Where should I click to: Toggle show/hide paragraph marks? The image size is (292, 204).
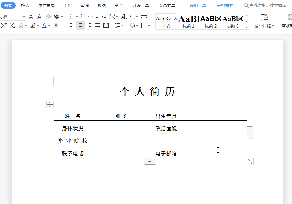click(x=132, y=17)
